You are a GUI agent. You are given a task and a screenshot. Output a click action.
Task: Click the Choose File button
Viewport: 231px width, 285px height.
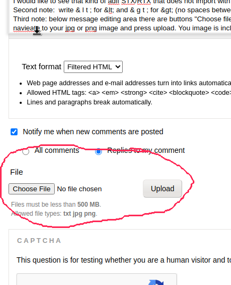tap(32, 189)
